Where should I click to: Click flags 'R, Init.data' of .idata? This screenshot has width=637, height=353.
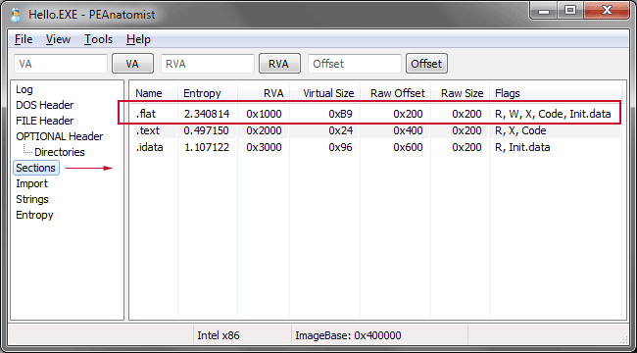point(522,147)
